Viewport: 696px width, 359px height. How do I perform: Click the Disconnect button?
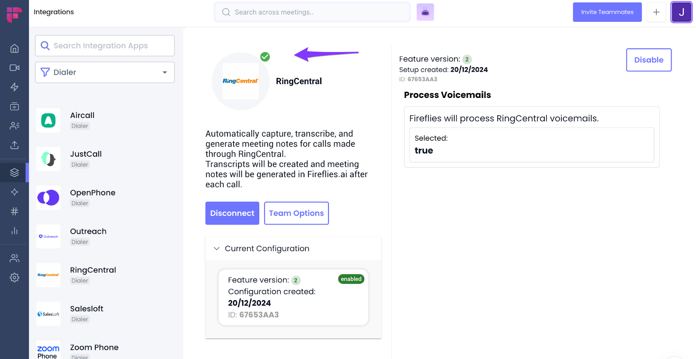[x=232, y=213]
